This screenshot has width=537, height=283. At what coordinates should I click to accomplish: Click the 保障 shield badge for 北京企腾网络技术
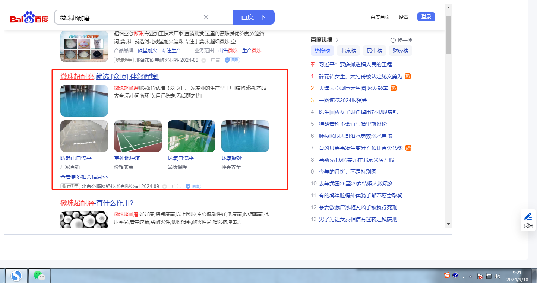[193, 186]
